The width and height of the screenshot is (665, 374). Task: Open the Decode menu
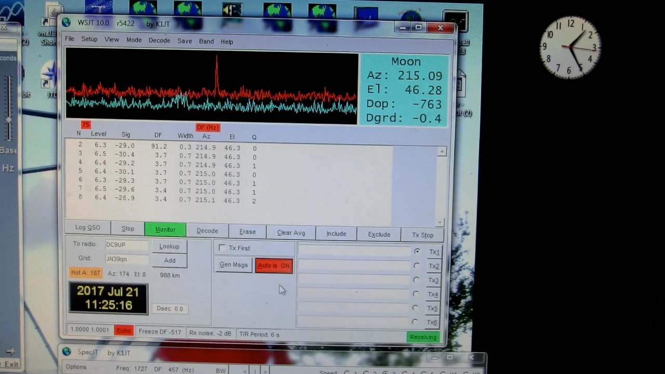coord(159,41)
